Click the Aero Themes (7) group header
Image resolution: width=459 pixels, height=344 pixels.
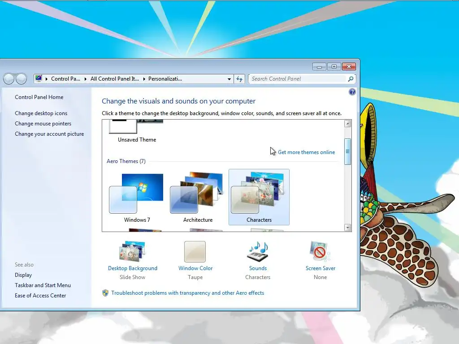(x=126, y=161)
